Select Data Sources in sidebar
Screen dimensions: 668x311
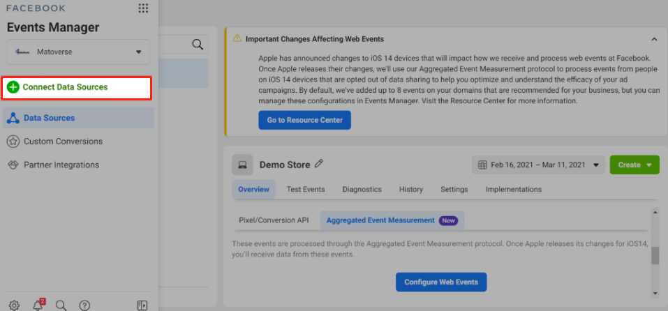(x=78, y=118)
